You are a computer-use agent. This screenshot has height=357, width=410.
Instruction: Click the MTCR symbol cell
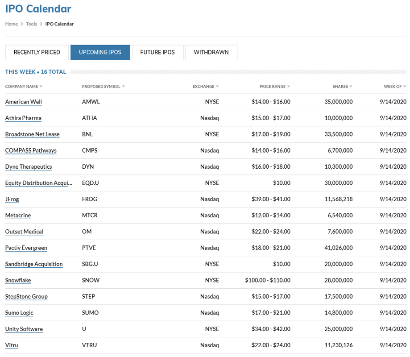pos(90,216)
